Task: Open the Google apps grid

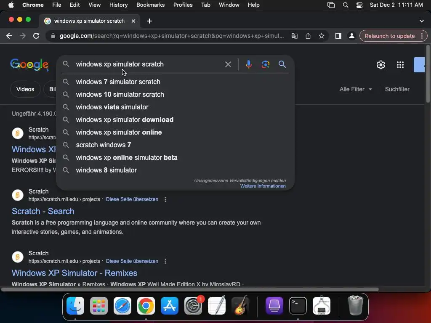Action: tap(400, 65)
